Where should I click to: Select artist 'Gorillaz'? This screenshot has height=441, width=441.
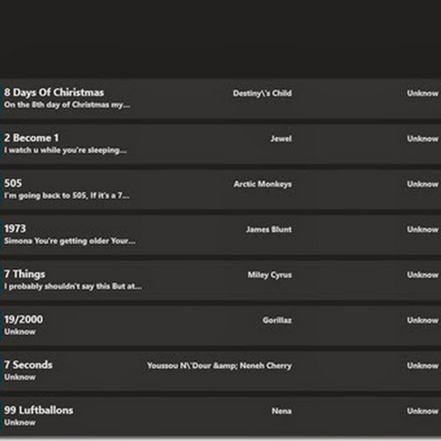[x=277, y=320]
